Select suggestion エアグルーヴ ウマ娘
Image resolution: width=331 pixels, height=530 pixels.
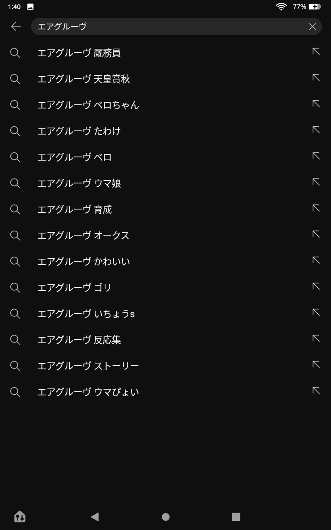79,183
